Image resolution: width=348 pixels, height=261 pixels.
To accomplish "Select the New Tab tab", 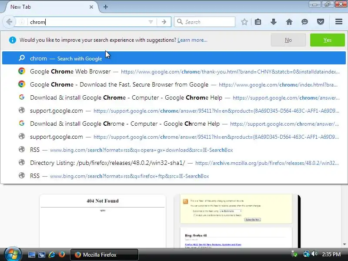I will pyautogui.click(x=51, y=7).
